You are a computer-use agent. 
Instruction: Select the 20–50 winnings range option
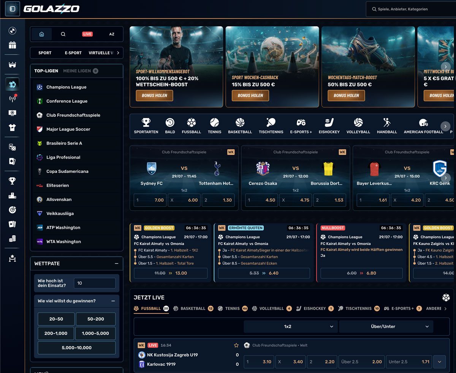pos(56,319)
